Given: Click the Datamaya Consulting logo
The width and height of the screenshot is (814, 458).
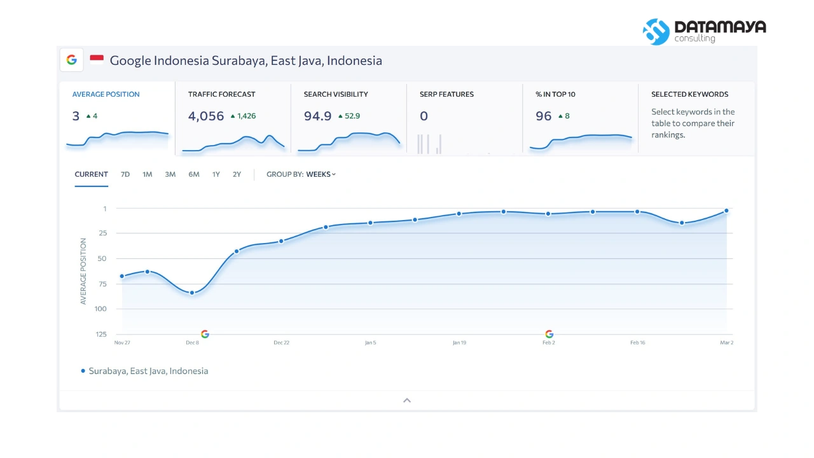Looking at the screenshot, I should (x=704, y=31).
